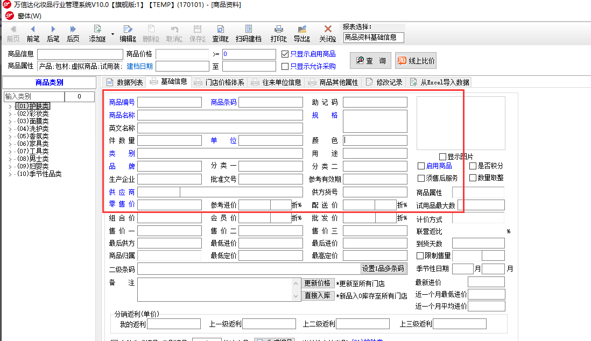Open scan-to-create-file (扫码建档)
Screen dimensions: 591x341
click(x=248, y=34)
